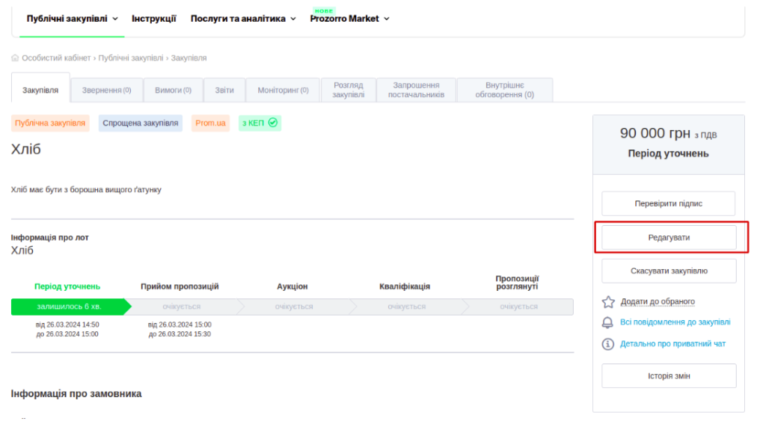Click the bell notifications icon

(x=608, y=323)
